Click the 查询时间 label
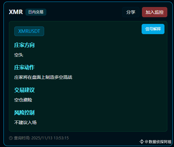 pos(22,138)
